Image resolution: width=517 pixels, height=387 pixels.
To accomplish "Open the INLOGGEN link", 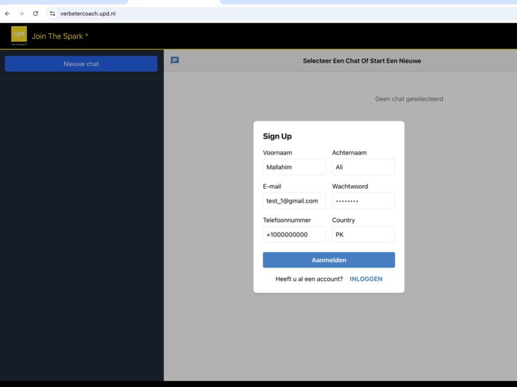I will click(x=366, y=279).
